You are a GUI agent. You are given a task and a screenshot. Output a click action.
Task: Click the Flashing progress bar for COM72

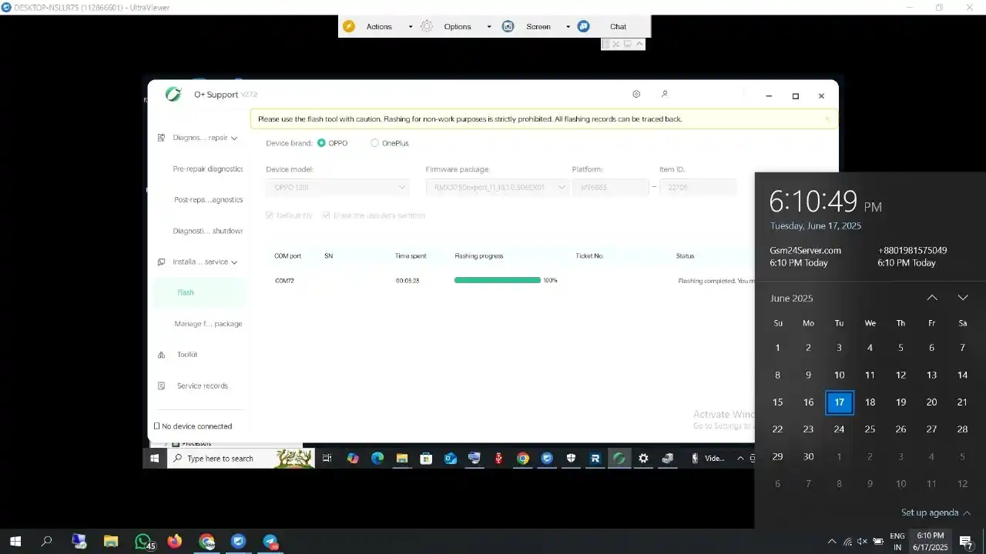pos(498,280)
